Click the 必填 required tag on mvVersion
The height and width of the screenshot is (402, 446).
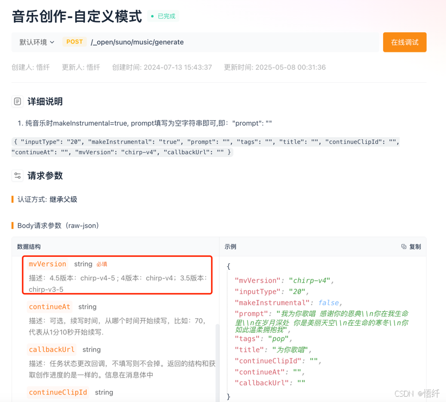click(102, 264)
